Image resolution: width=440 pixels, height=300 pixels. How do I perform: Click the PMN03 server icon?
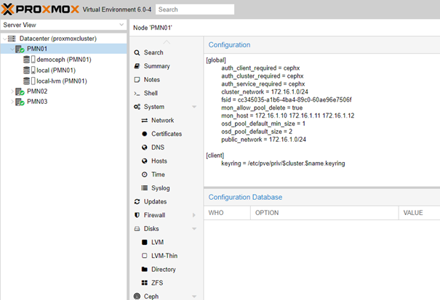[x=20, y=102]
